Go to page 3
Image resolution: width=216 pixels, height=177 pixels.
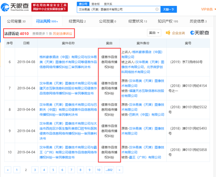pyautogui.click(x=35, y=170)
